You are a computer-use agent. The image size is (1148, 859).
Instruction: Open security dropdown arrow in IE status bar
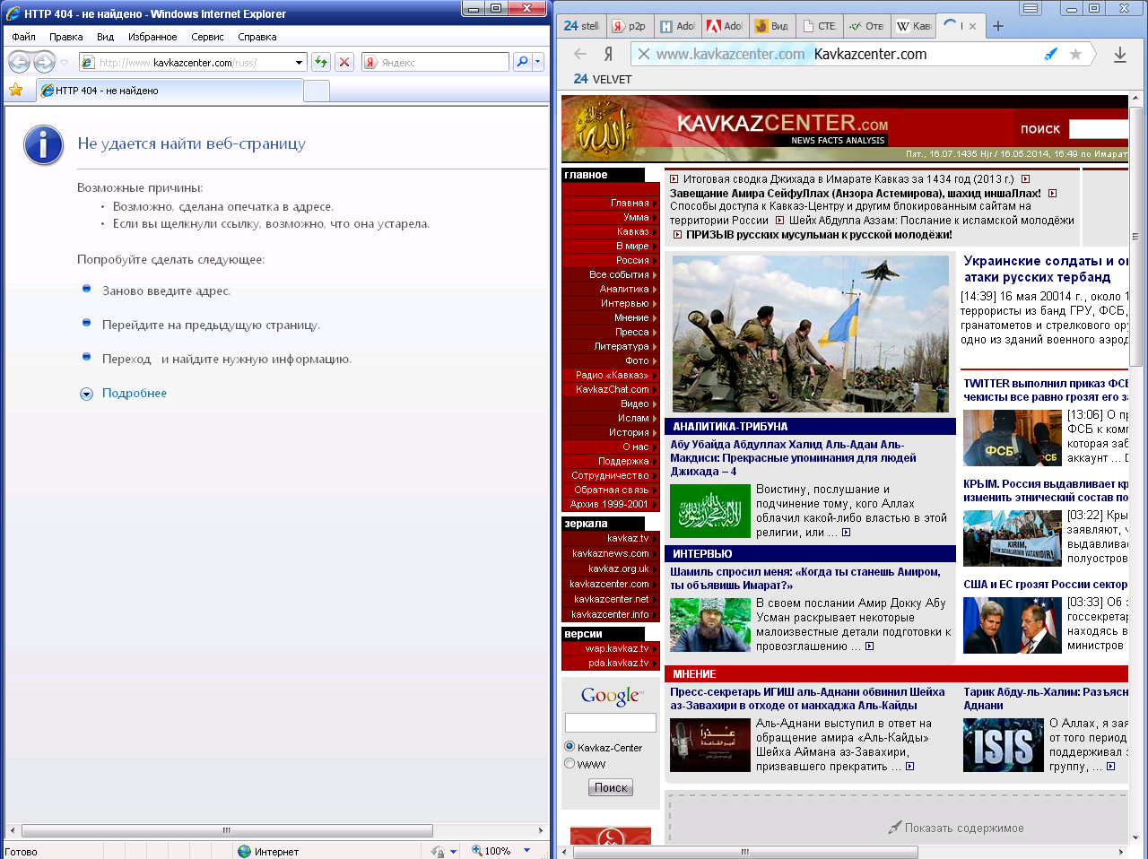(x=454, y=851)
